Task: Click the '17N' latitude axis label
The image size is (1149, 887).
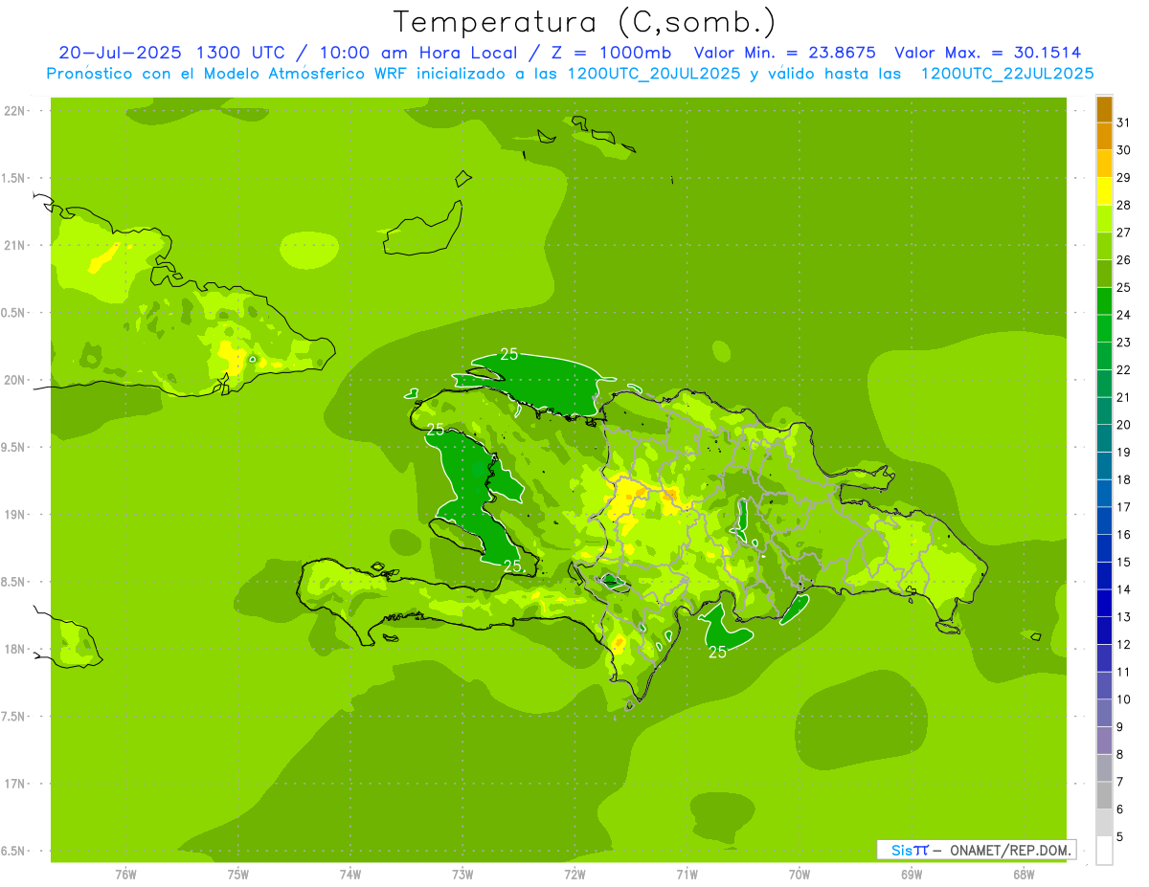Action: [14, 784]
